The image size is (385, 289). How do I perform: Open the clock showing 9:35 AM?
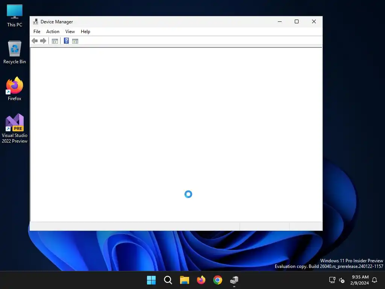click(x=360, y=280)
